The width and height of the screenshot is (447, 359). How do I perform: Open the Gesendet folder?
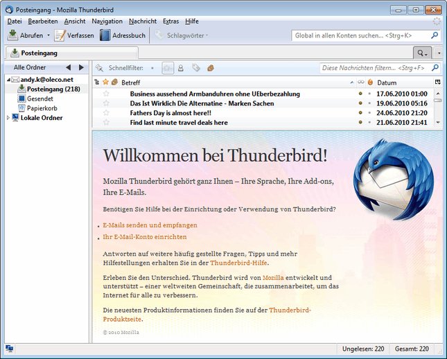(40, 98)
